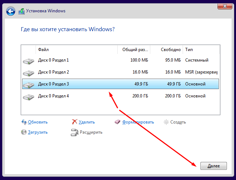Select row Диск 0 Раздел 3
The image size is (236, 180).
tap(121, 84)
